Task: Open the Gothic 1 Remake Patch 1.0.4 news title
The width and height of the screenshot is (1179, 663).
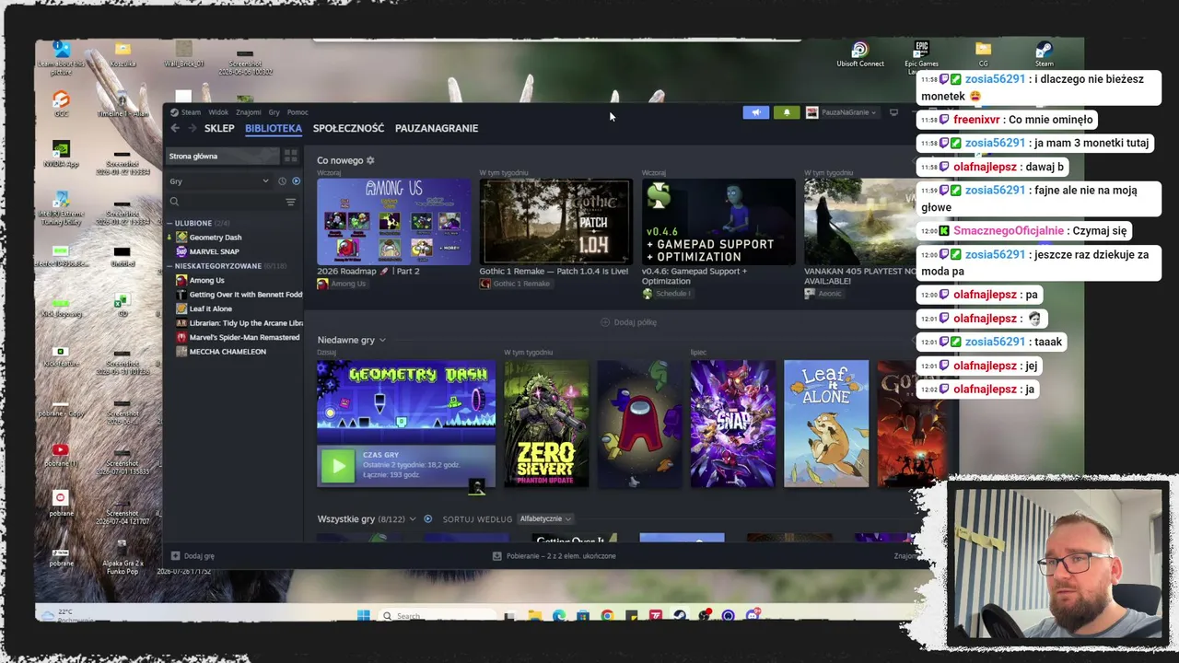Action: 554,272
